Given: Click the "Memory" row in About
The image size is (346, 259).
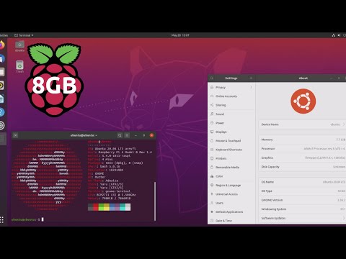Looking at the screenshot, I should pos(302,140).
